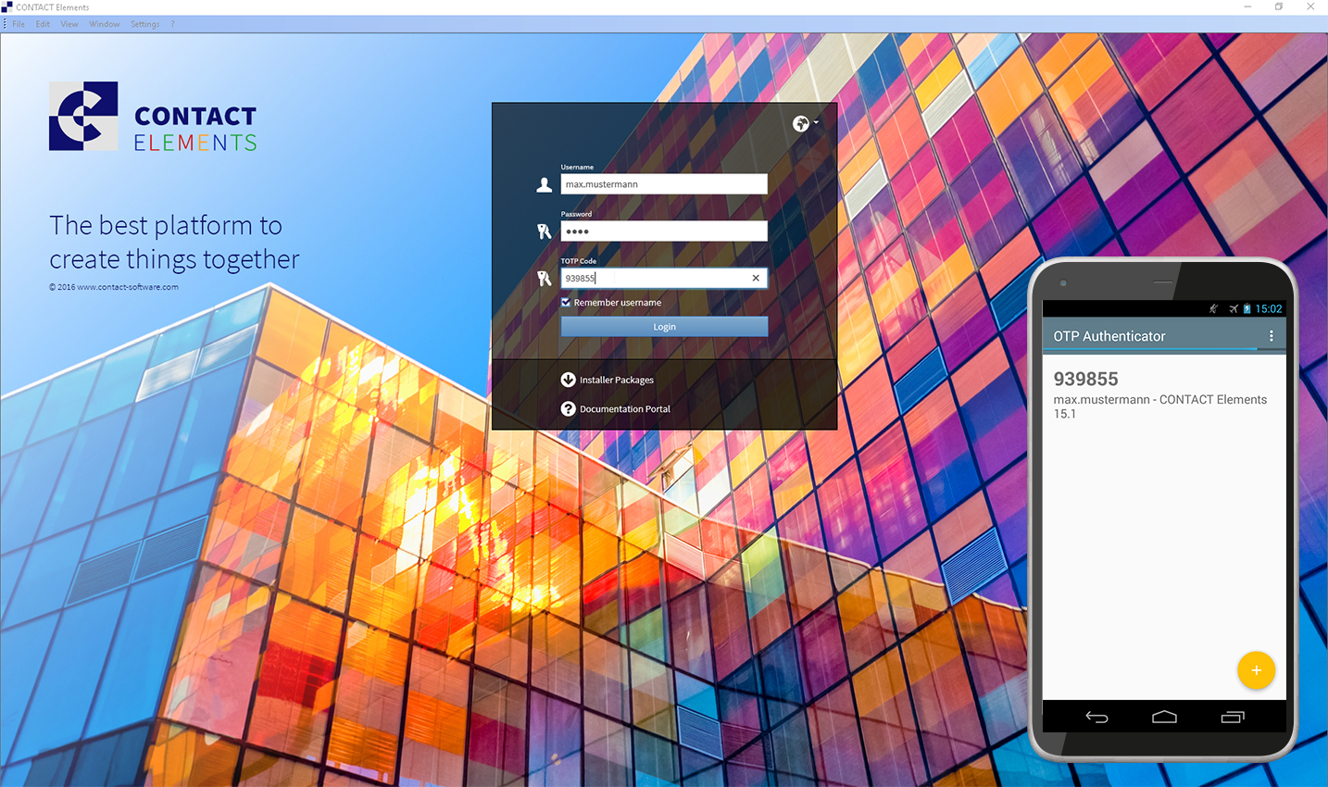Tap the muted sound status icon
This screenshot has width=1328, height=787.
point(1213,308)
